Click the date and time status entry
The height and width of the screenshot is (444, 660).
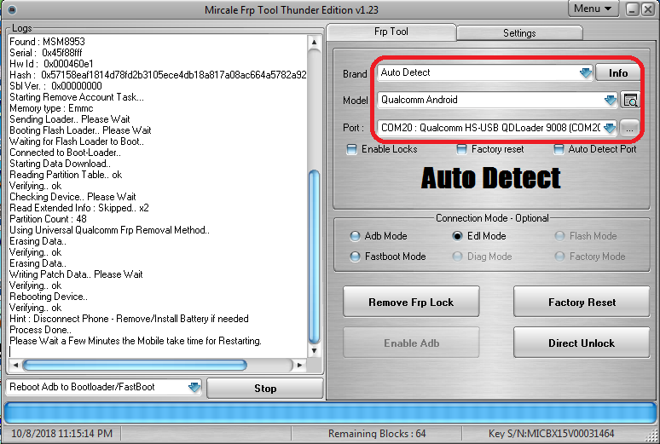(62, 434)
